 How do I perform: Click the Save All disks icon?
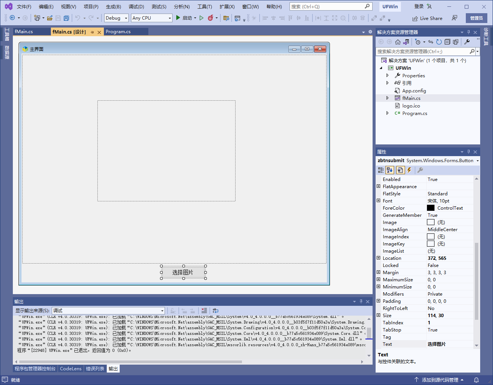66,18
